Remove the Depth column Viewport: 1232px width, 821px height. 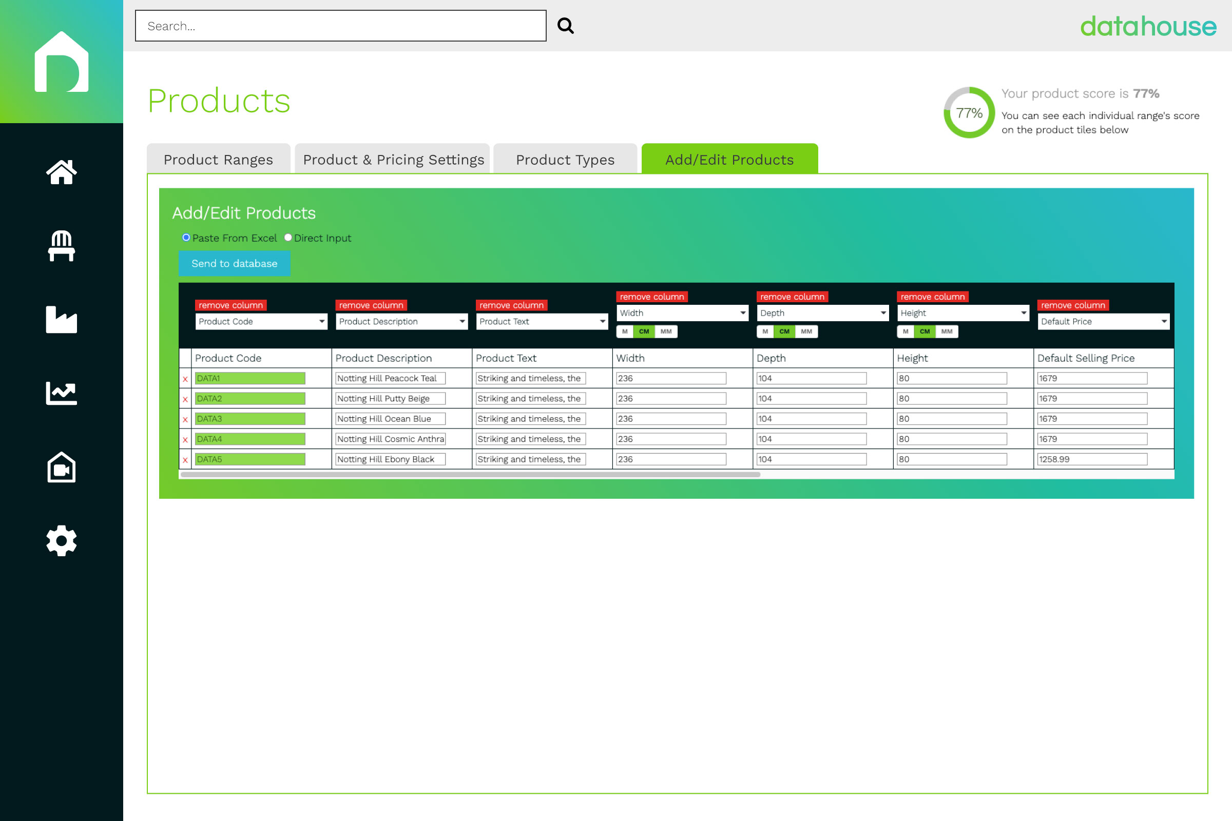(793, 297)
